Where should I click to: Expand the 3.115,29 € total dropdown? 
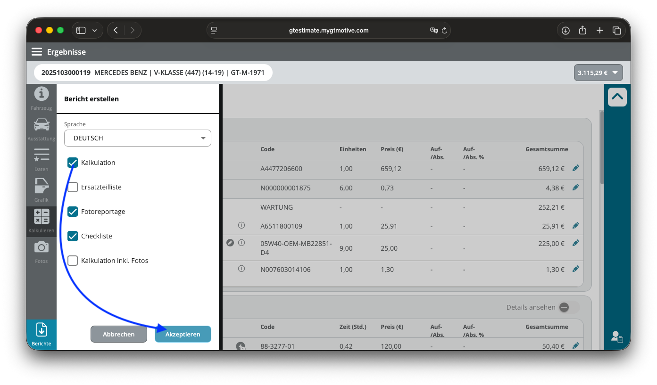click(599, 73)
